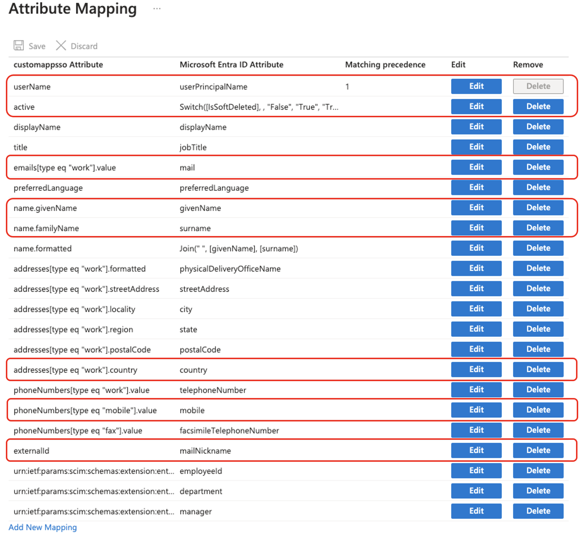Select the externalId attribute cell
The image size is (587, 538).
[31, 451]
